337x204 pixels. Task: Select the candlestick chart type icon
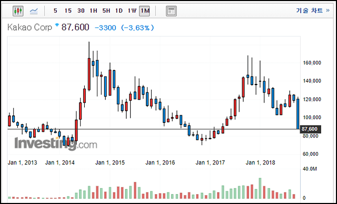[x=18, y=10]
